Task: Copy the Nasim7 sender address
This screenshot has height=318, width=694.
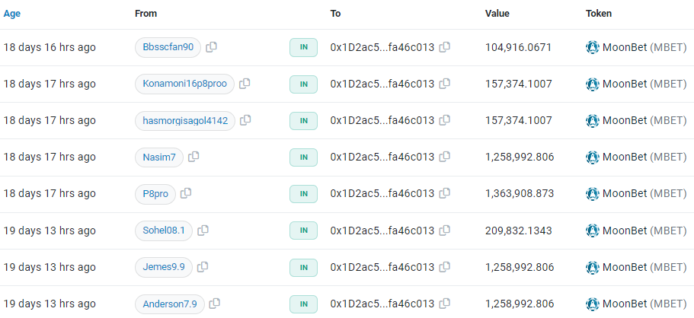Action: tap(193, 157)
